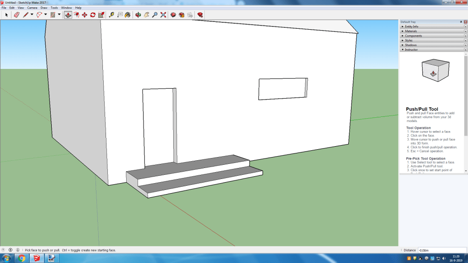This screenshot has width=468, height=263.
Task: Close the Styles panel
Action: (465, 40)
